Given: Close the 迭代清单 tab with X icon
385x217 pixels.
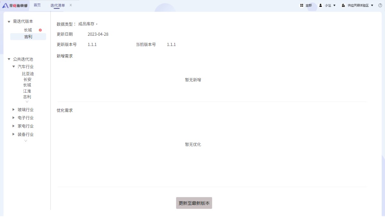Looking at the screenshot, I should 71,5.
